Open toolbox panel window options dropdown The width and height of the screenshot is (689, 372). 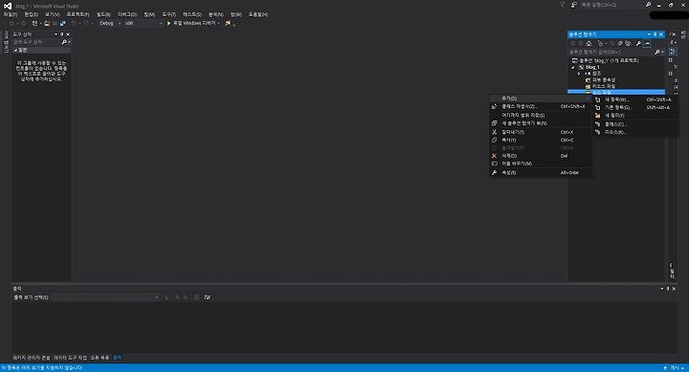[56, 34]
